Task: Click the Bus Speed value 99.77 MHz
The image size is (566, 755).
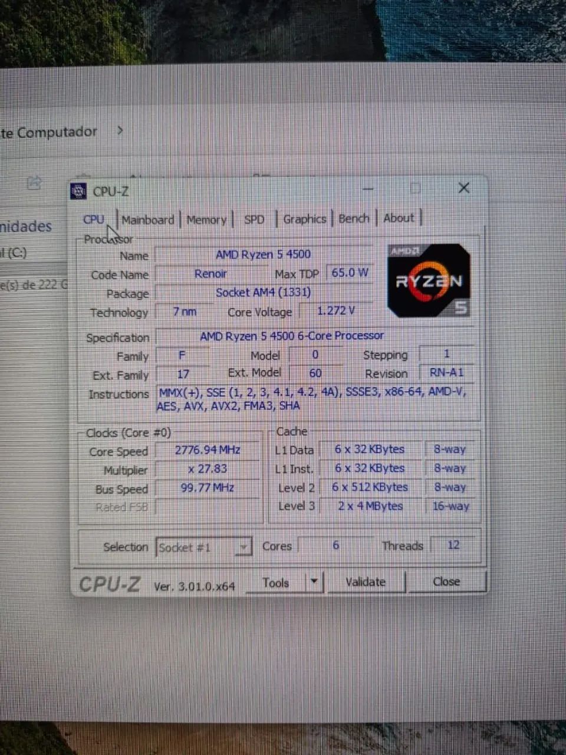Action: 208,488
